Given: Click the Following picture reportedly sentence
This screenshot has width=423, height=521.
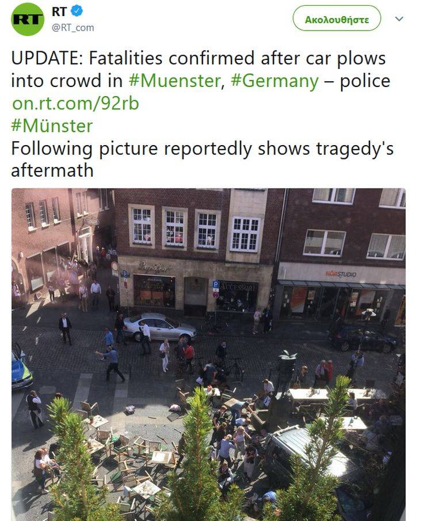Looking at the screenshot, I should click(202, 159).
